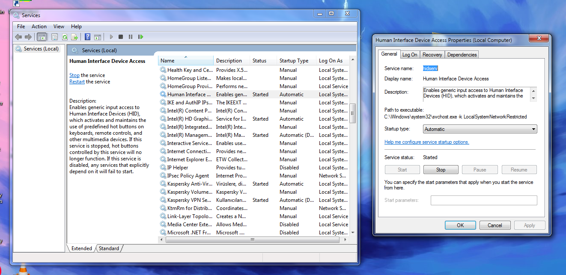566x275 pixels.
Task: Click the gear icon beside KtmRm for Distrib...
Action: [x=163, y=208]
